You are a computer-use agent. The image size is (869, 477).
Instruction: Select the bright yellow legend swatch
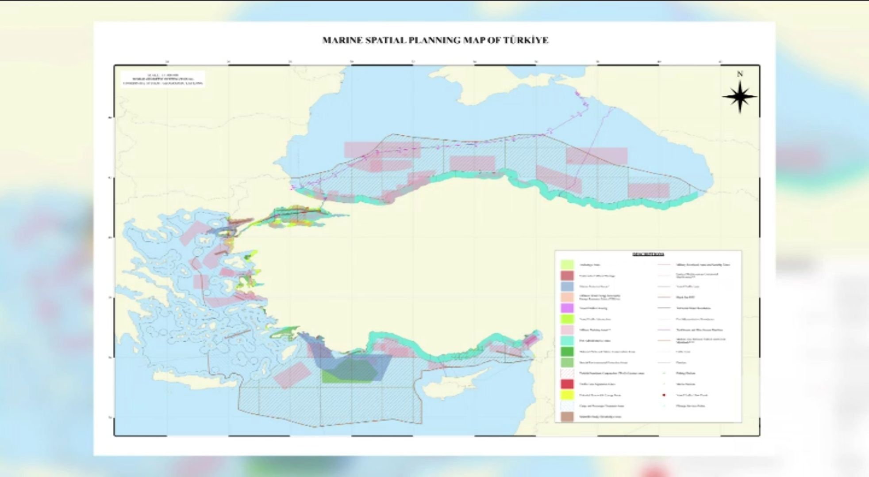tap(567, 395)
